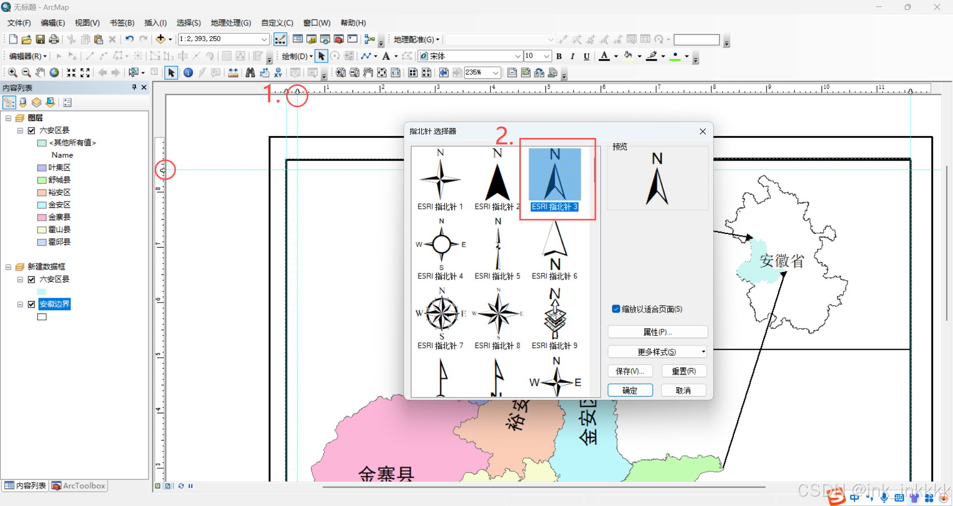Click the New document icon
This screenshot has width=953, height=506.
[13, 39]
